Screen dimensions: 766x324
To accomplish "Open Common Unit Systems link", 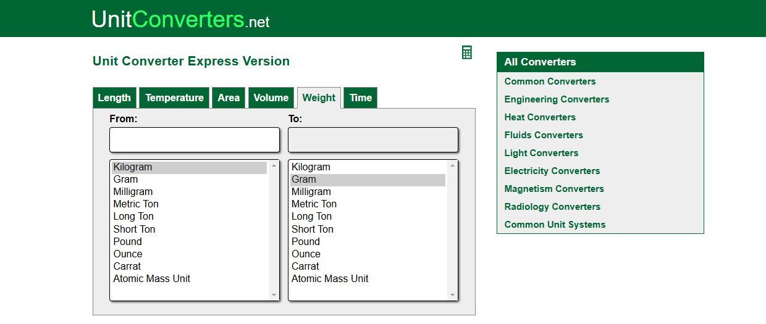I will coord(555,225).
